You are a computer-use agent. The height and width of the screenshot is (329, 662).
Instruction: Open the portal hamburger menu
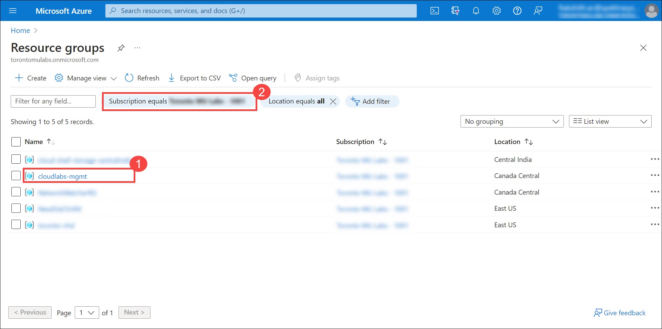[13, 11]
